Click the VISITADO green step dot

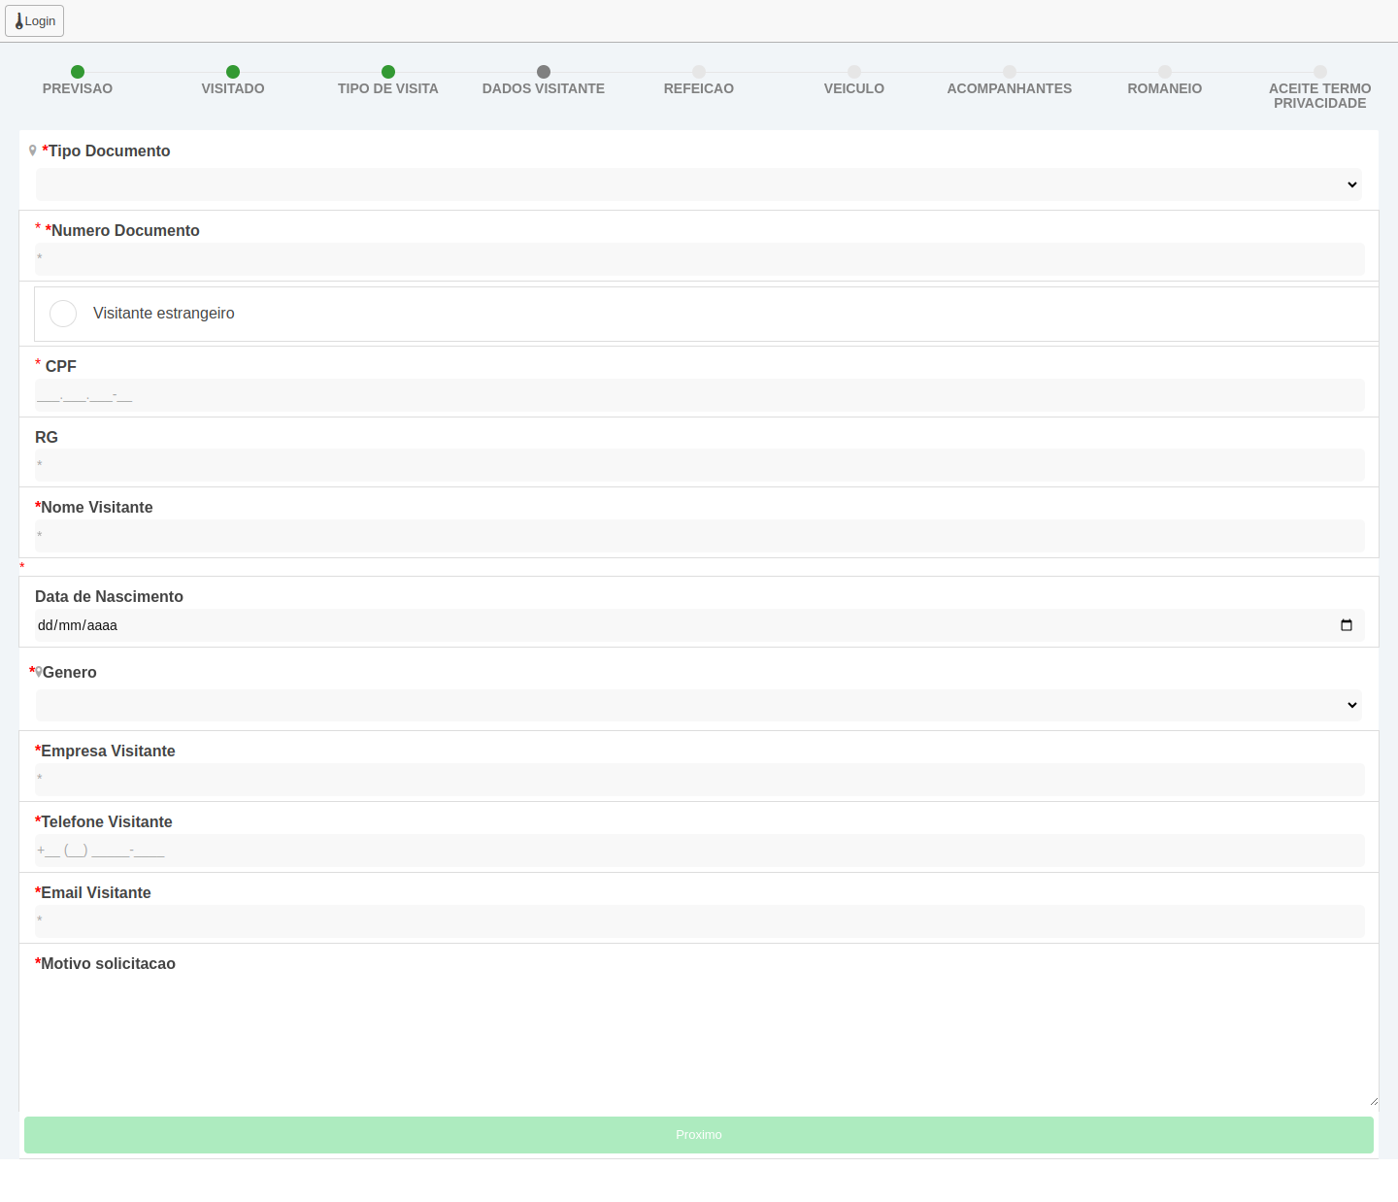click(233, 72)
